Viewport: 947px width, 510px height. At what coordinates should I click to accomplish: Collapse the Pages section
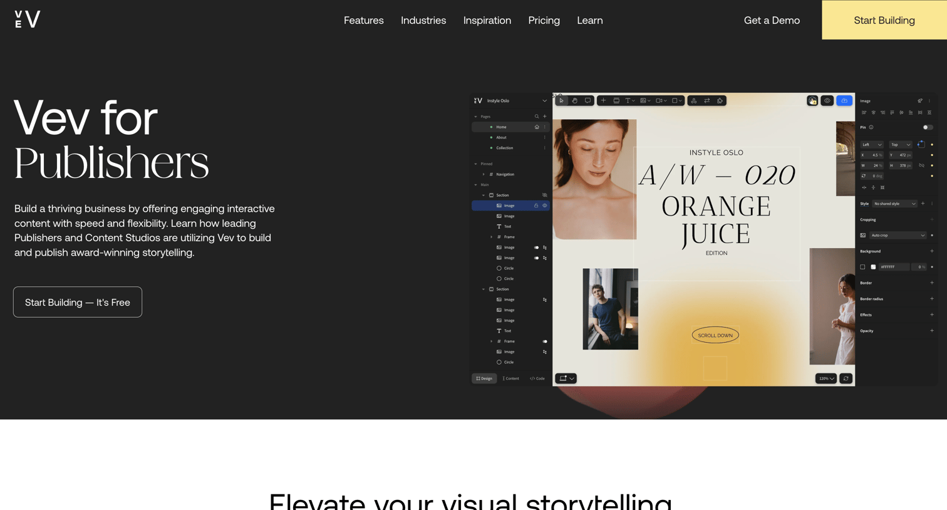[476, 117]
